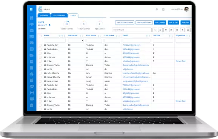
Task: Click the Search in List input field
Action: (132, 30)
